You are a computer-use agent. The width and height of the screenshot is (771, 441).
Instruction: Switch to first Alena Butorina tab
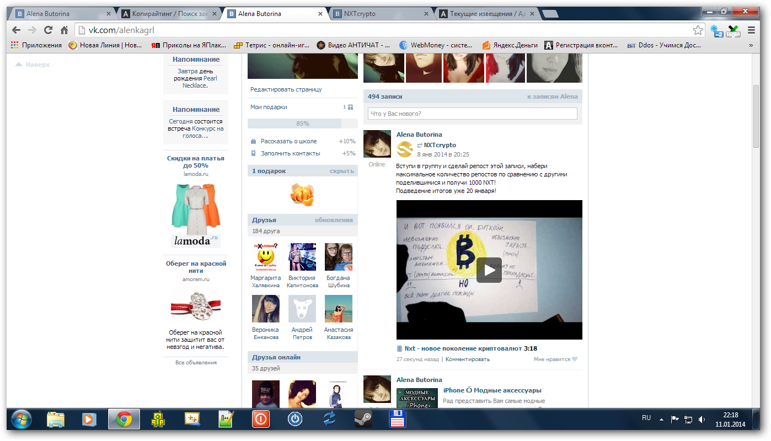point(62,14)
